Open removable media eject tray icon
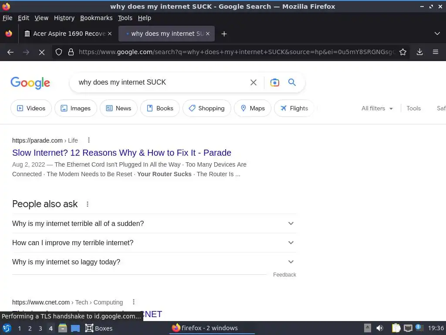Screen dimensions: 446x335 pos(368,328)
